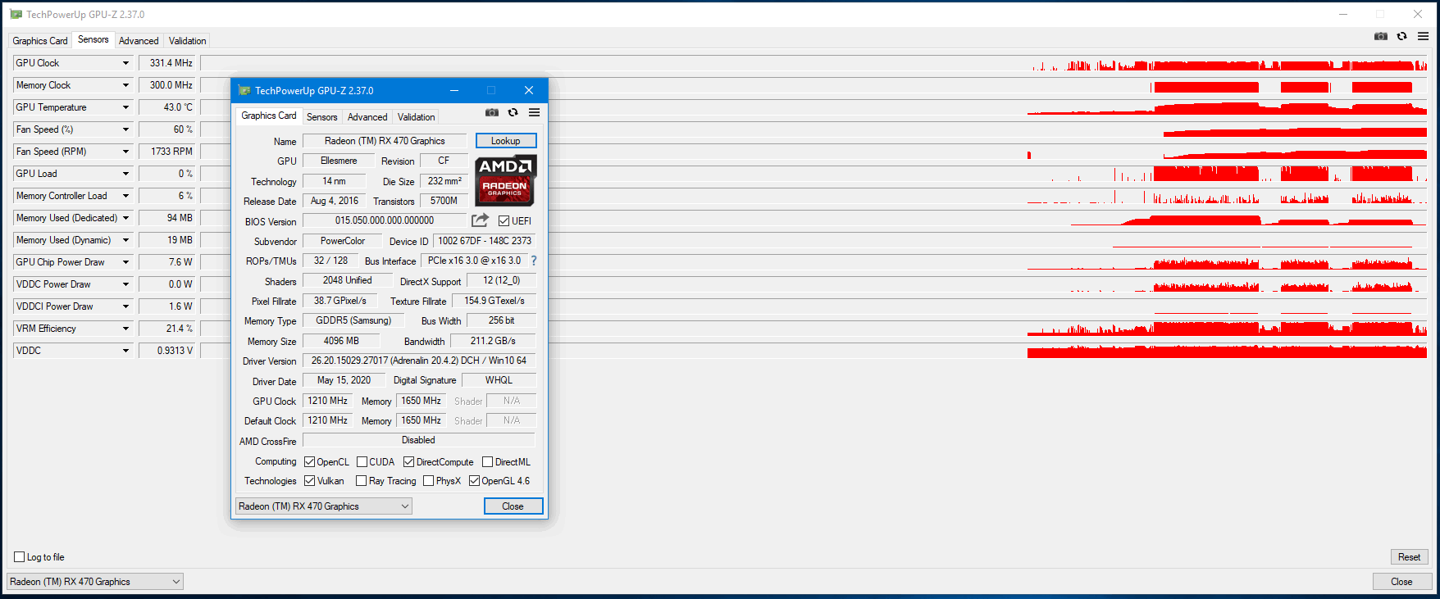1440x599 pixels.
Task: Open the hamburger menu in the Graphics Card window
Action: coord(534,112)
